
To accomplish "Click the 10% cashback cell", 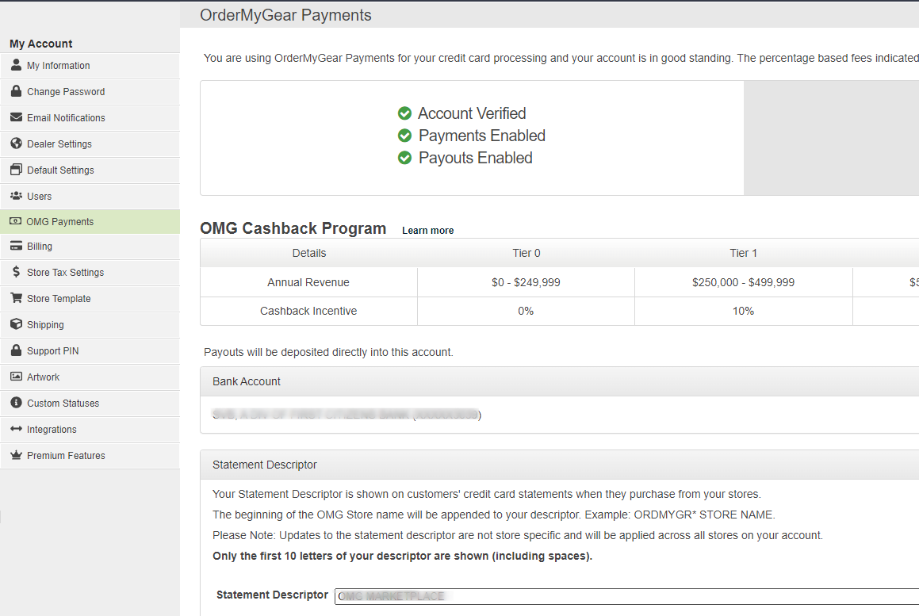I will click(x=743, y=312).
